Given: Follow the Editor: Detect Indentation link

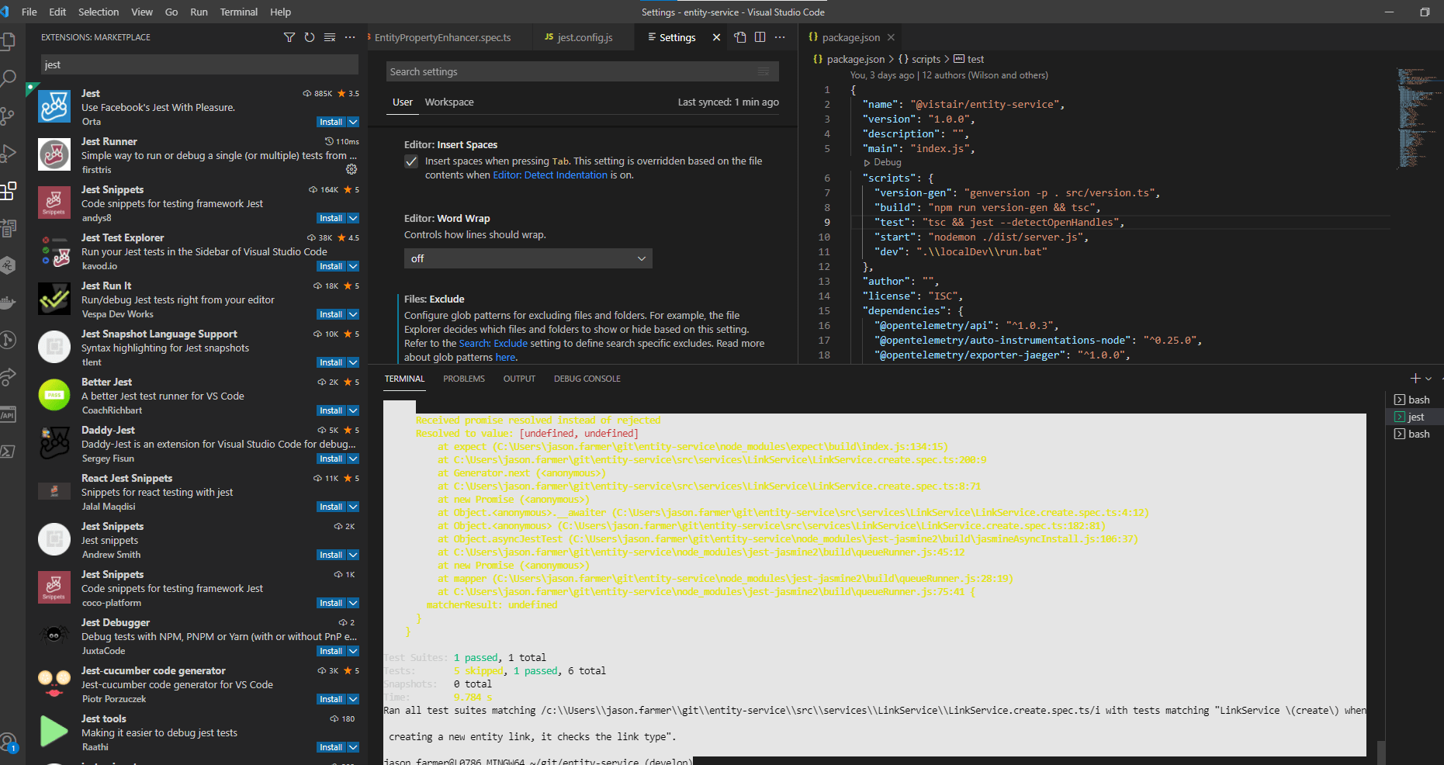Looking at the screenshot, I should tap(550, 175).
